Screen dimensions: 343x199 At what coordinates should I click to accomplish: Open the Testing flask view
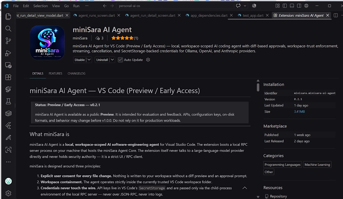(8, 101)
